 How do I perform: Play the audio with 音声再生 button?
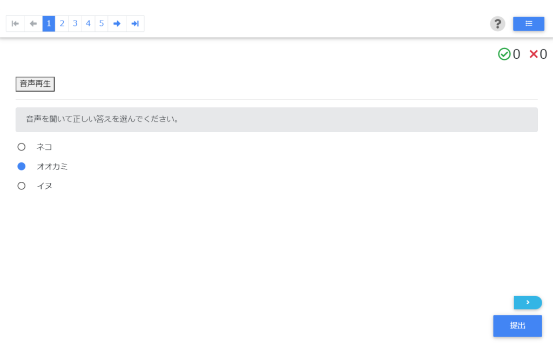(x=35, y=84)
